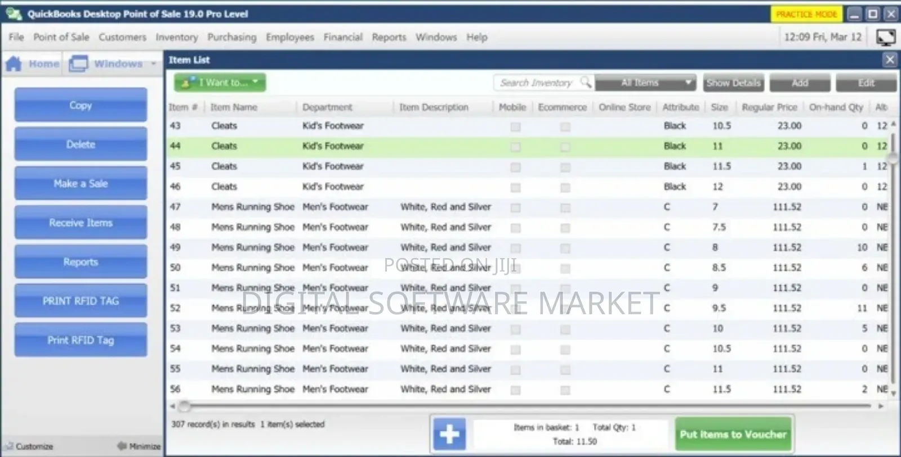This screenshot has height=457, width=901.
Task: Select item row 43 Cleats
Action: (x=528, y=126)
